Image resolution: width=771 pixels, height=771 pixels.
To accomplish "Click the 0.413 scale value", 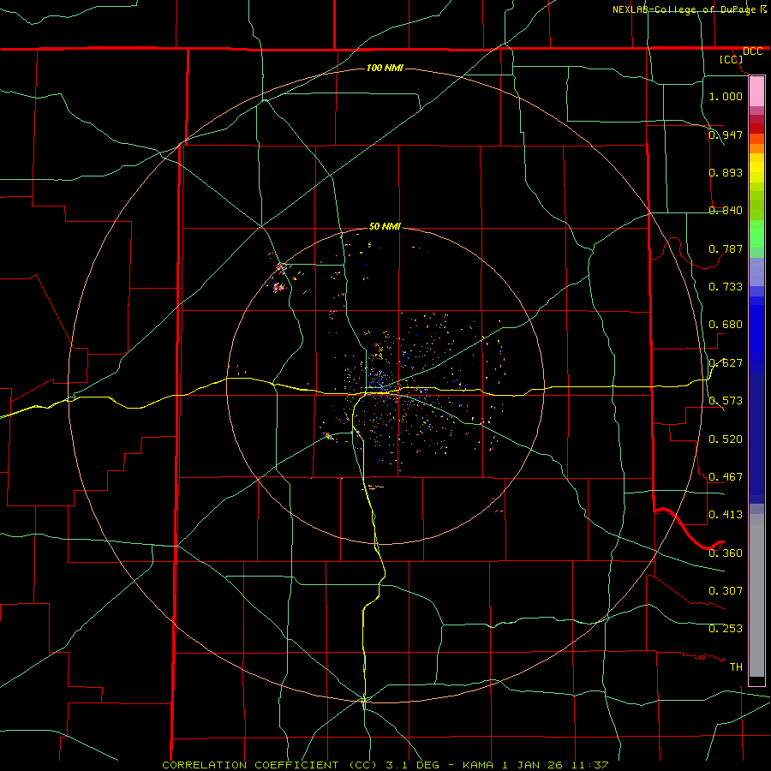I will click(726, 514).
